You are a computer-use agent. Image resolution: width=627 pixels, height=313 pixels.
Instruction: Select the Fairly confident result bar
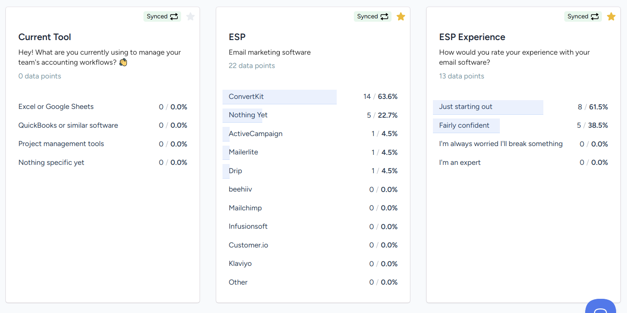click(x=466, y=126)
